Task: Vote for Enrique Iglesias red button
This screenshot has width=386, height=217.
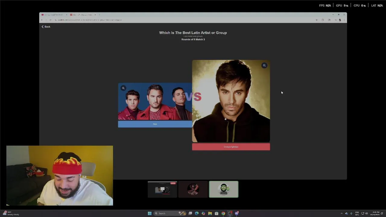Action: tap(231, 147)
